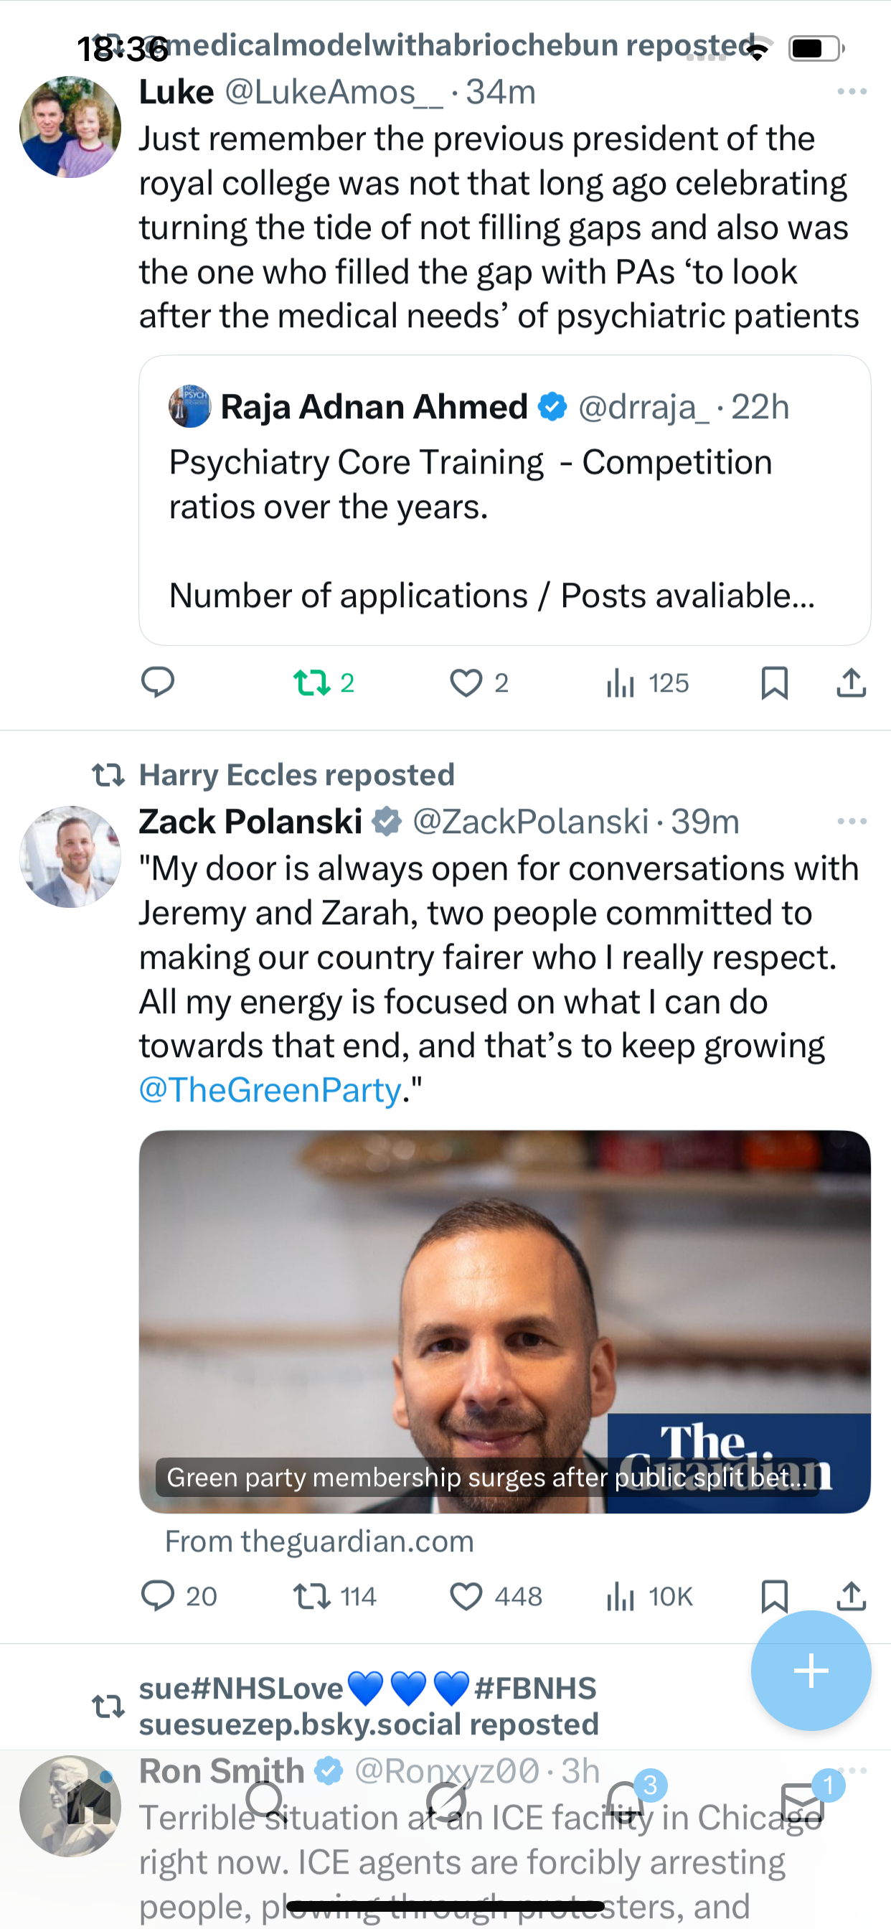This screenshot has height=1929, width=891.
Task: Repost Zack Polanski's tweet
Action: [x=312, y=1596]
